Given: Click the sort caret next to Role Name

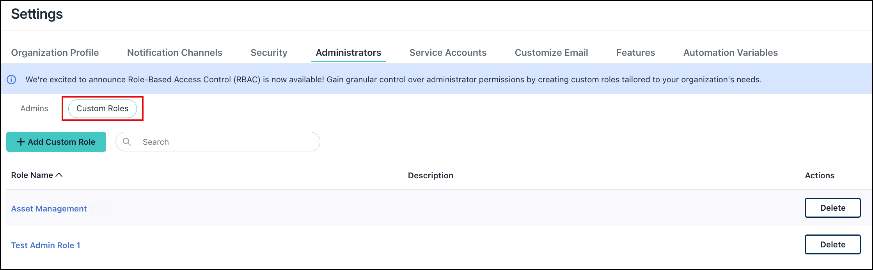Looking at the screenshot, I should coord(60,175).
